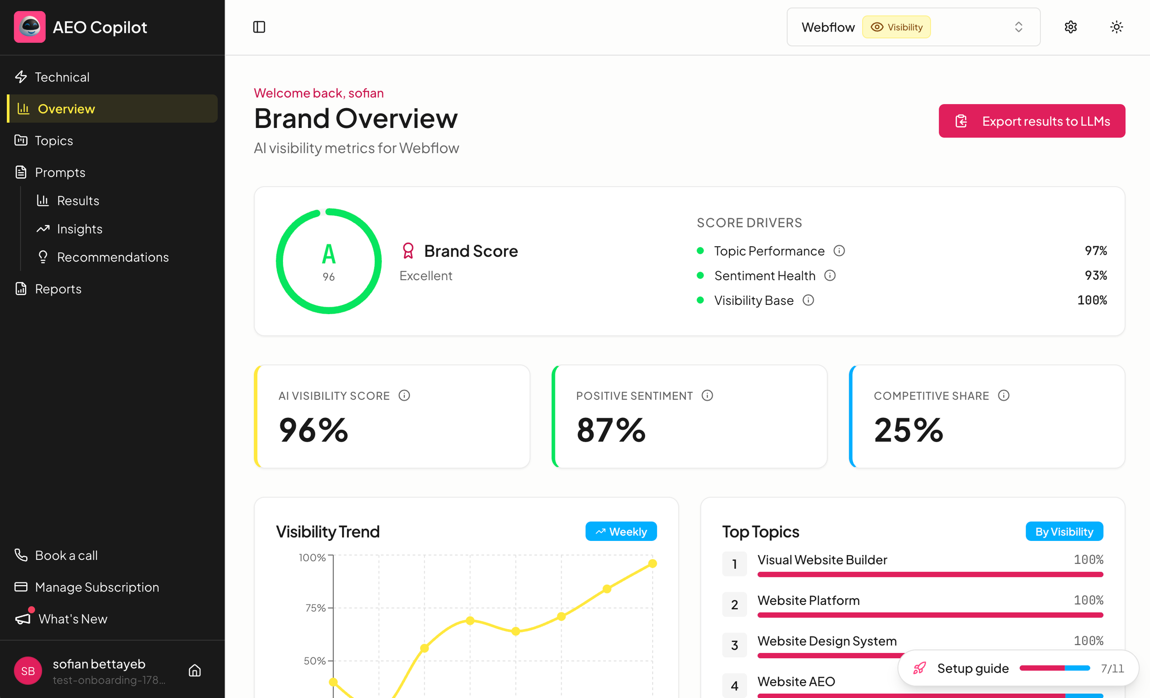Select the Visual Website Builder topic row
The width and height of the screenshot is (1150, 698).
[913, 565]
